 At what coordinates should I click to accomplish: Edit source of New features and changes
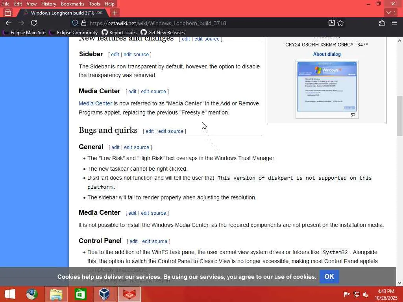click(x=207, y=39)
